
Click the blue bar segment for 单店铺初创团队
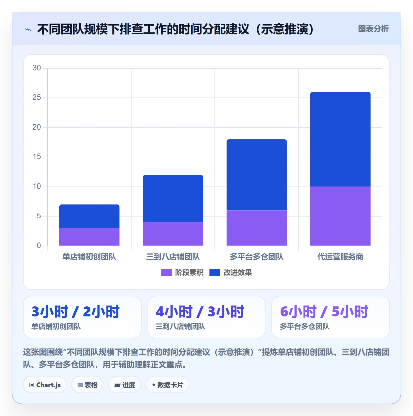pyautogui.click(x=89, y=216)
